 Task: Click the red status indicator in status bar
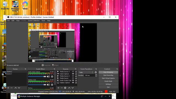coord(106,91)
